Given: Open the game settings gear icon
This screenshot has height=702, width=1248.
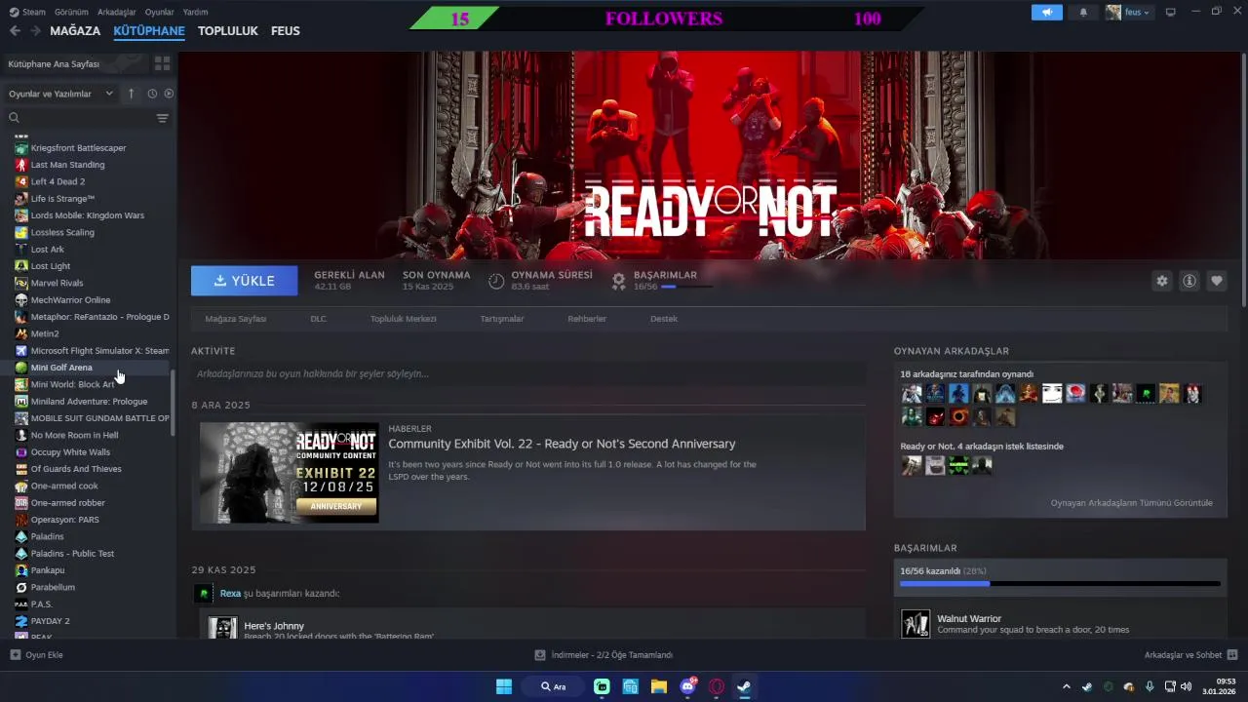Looking at the screenshot, I should [1161, 281].
